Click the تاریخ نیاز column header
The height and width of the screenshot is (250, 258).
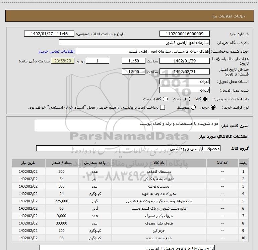[x=28, y=163]
